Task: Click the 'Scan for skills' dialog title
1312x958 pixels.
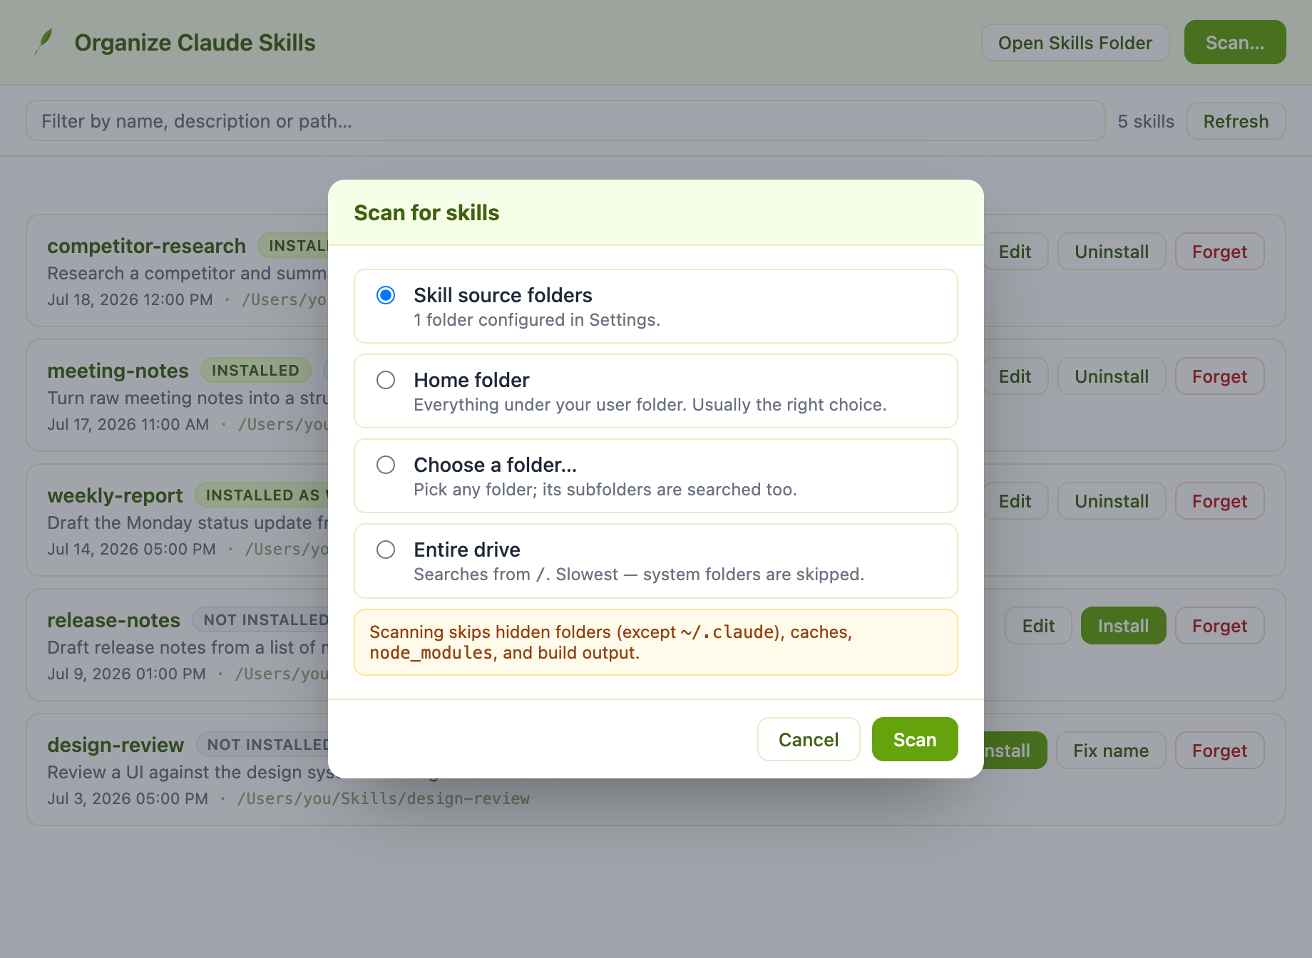Action: (x=426, y=212)
